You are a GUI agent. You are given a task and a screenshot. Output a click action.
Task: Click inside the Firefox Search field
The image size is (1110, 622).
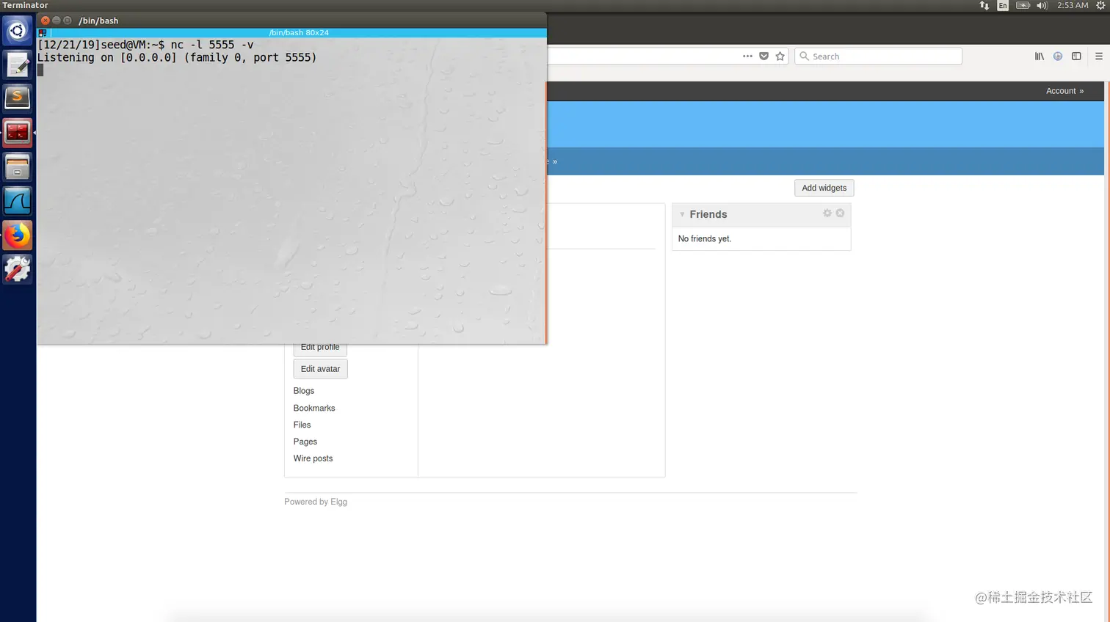coord(878,56)
